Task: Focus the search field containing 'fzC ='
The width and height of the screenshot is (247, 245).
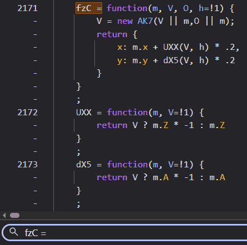Action: click(125, 232)
